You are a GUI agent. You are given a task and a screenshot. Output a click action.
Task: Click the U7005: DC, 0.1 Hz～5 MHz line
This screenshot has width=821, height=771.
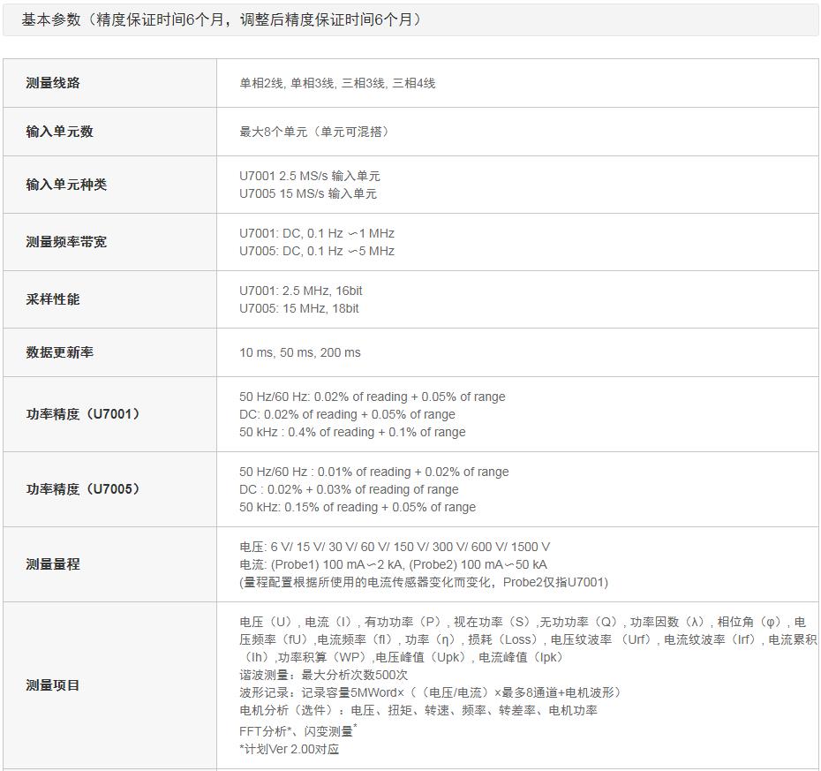(x=316, y=251)
